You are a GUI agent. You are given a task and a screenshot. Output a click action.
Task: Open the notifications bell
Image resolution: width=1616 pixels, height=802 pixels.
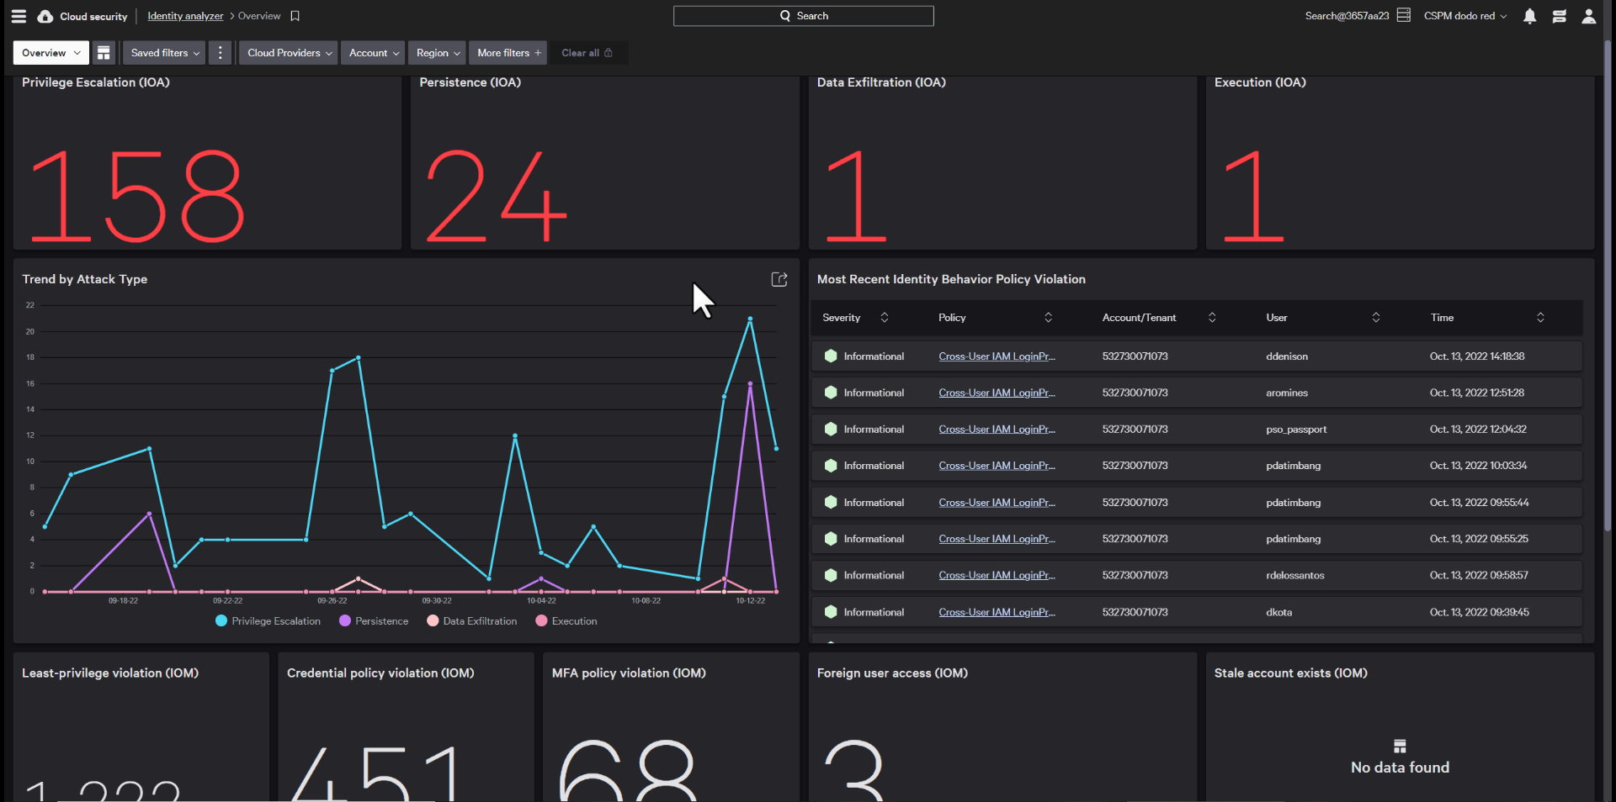click(1529, 16)
